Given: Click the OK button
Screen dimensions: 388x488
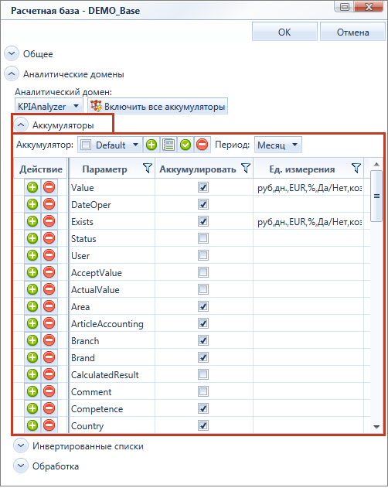Looking at the screenshot, I should (284, 32).
